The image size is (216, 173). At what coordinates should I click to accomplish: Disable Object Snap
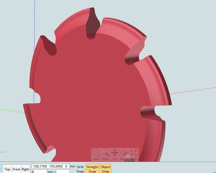(x=106, y=169)
